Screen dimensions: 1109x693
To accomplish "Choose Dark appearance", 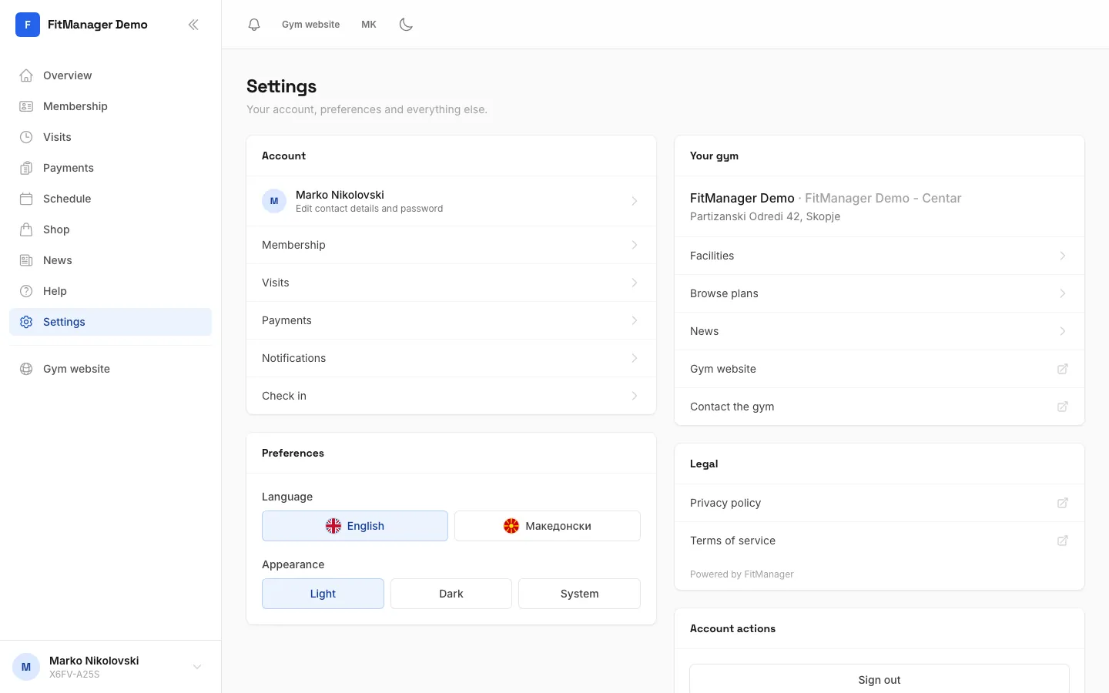I will point(451,594).
